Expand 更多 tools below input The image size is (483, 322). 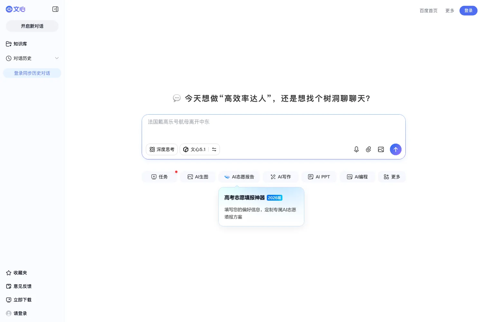click(x=392, y=177)
